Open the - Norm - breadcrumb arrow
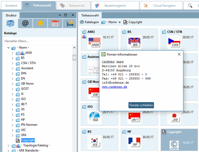 tap(120, 22)
